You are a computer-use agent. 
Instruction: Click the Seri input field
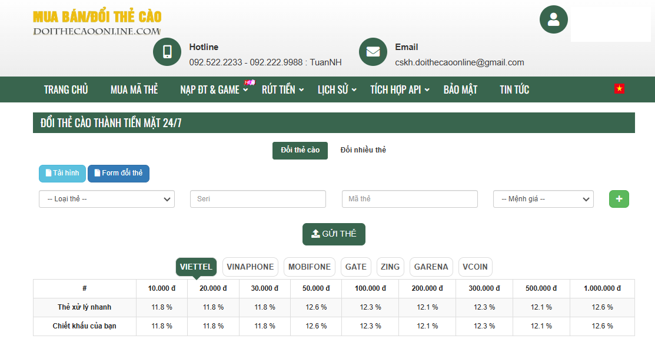(258, 199)
